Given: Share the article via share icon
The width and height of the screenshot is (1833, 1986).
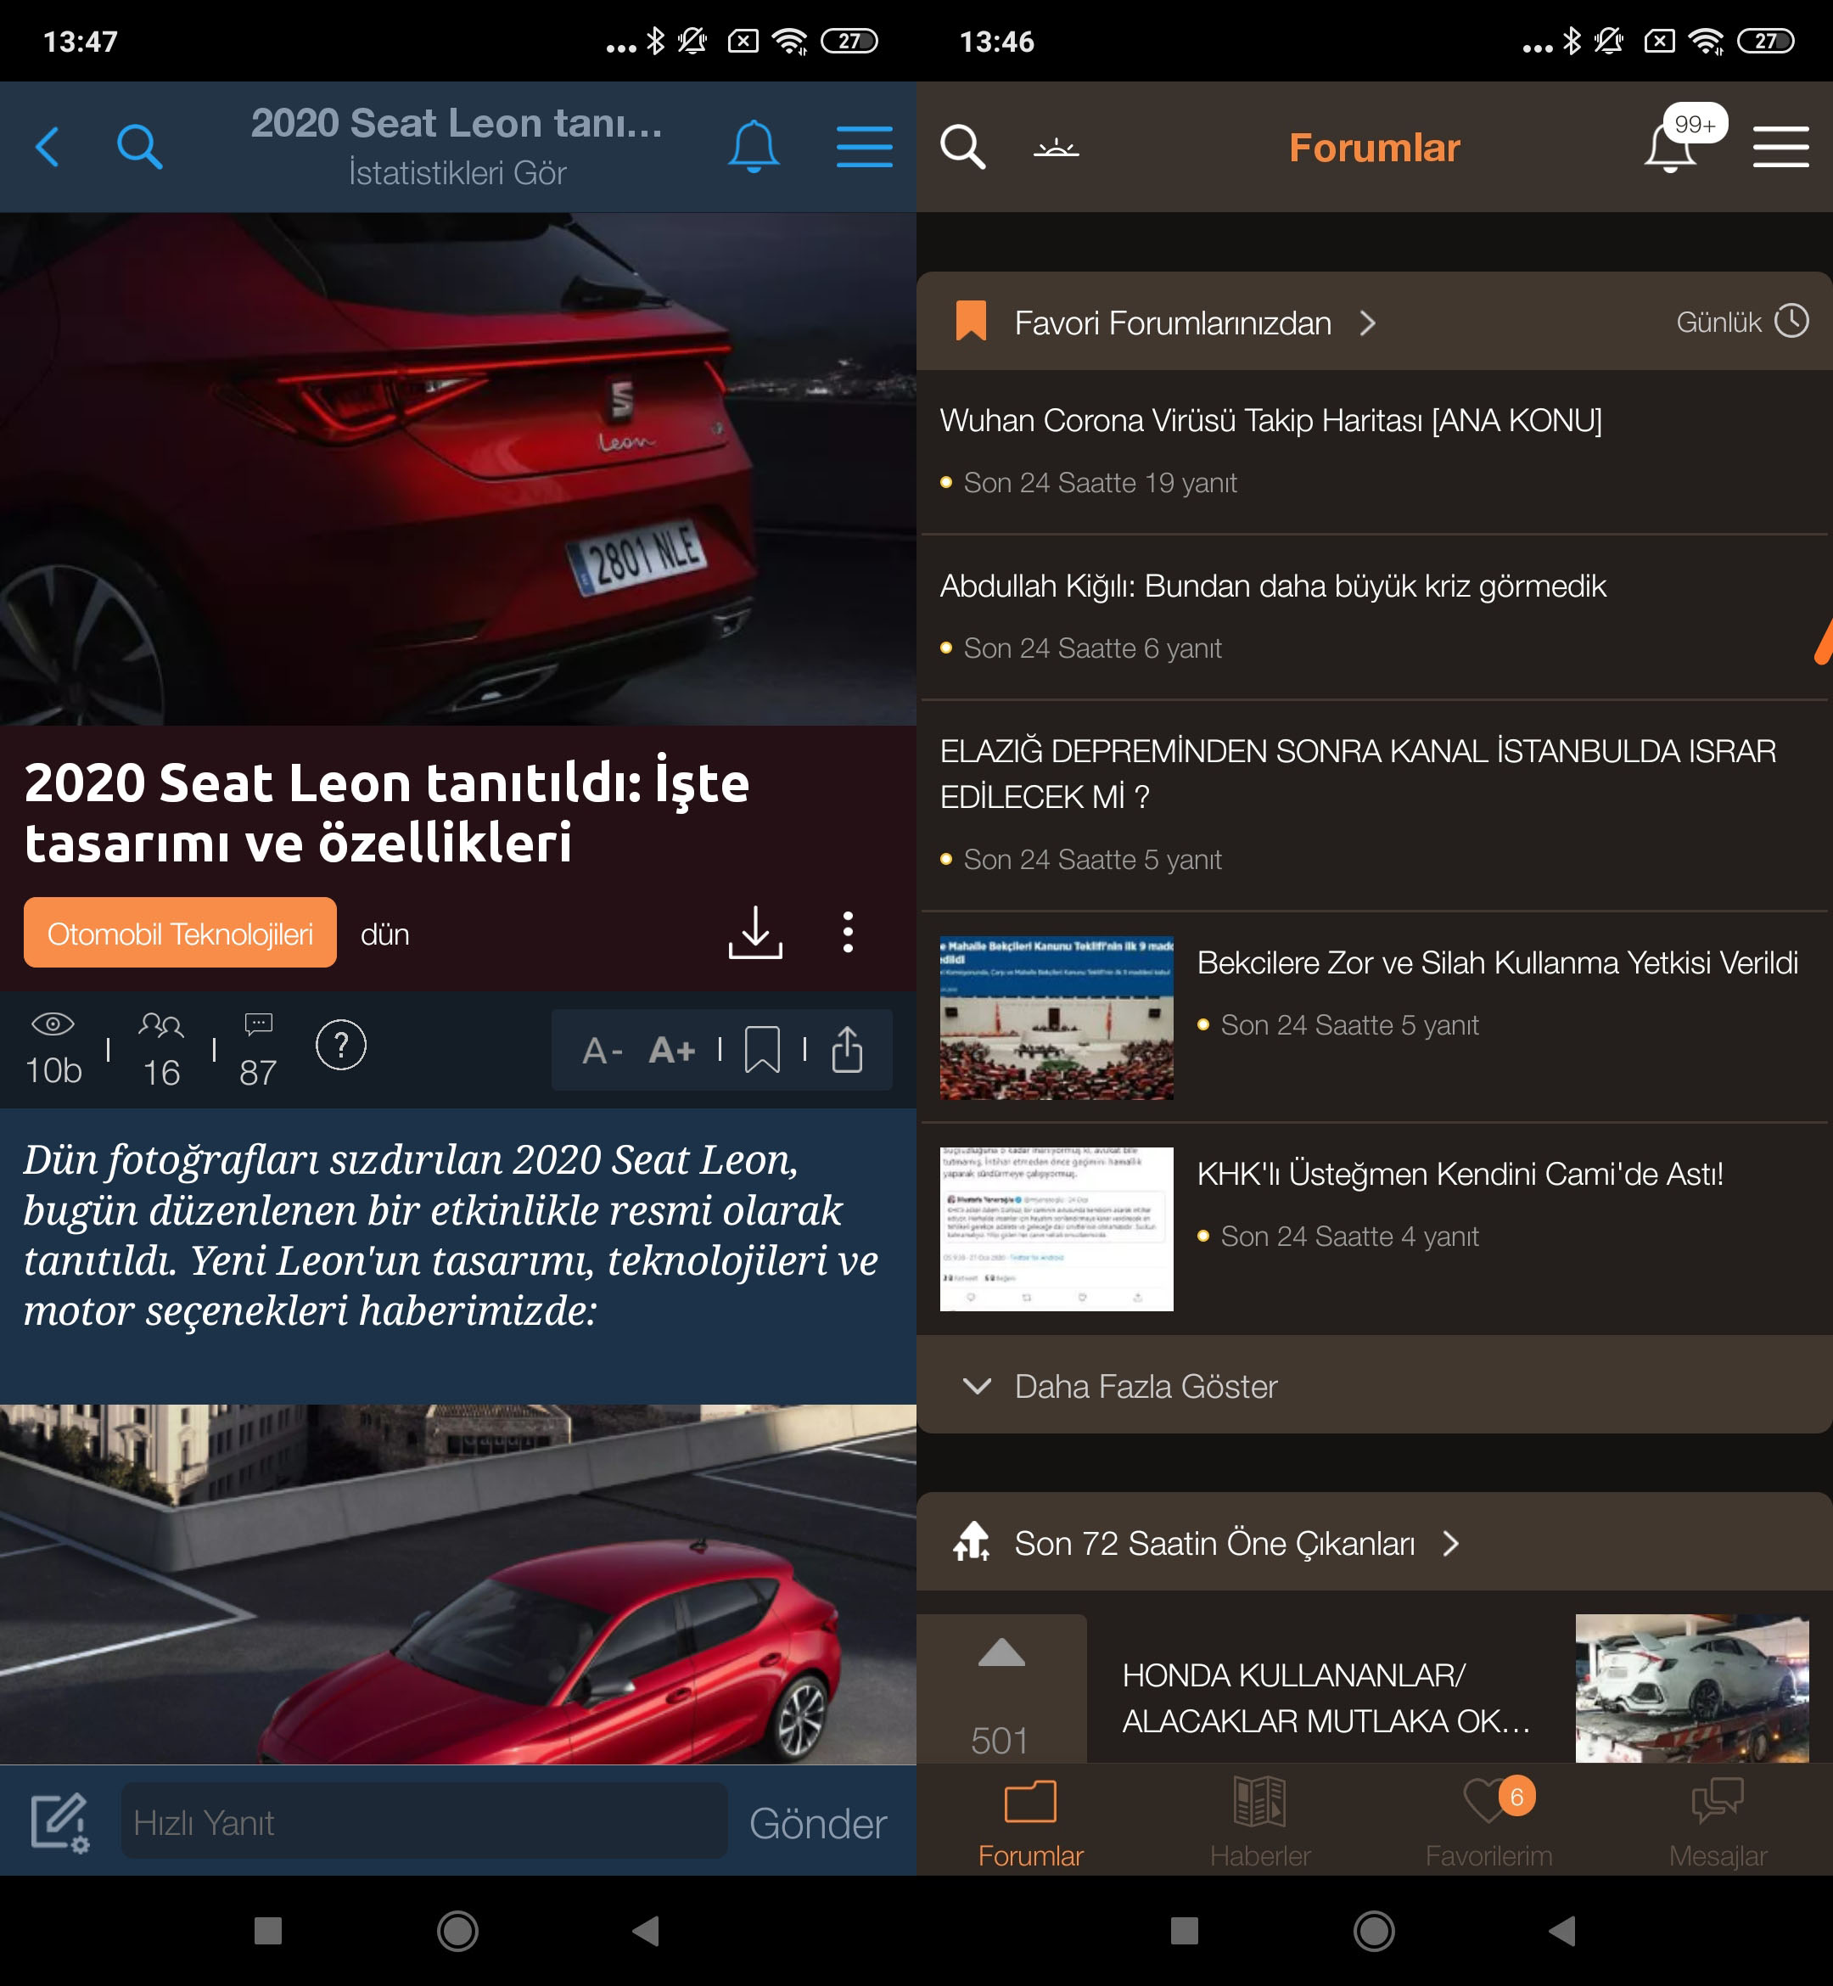Looking at the screenshot, I should pos(846,1050).
